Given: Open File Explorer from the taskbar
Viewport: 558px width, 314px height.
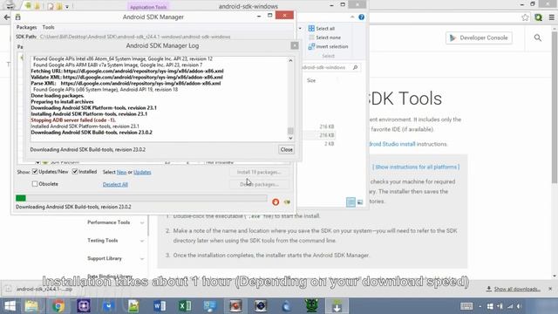Looking at the screenshot, I should coord(31,306).
